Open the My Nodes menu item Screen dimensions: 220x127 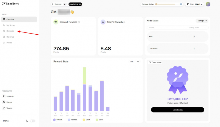(11, 25)
